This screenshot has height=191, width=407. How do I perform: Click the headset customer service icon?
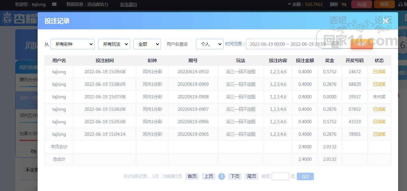pyautogui.click(x=401, y=5)
